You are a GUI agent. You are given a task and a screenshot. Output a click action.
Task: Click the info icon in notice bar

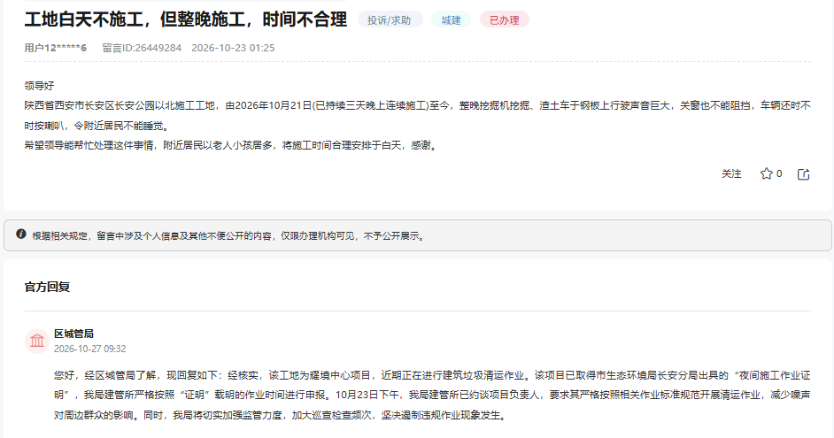20,234
